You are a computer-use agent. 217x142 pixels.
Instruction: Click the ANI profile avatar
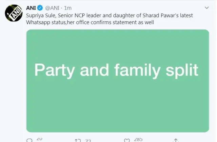coord(14,14)
